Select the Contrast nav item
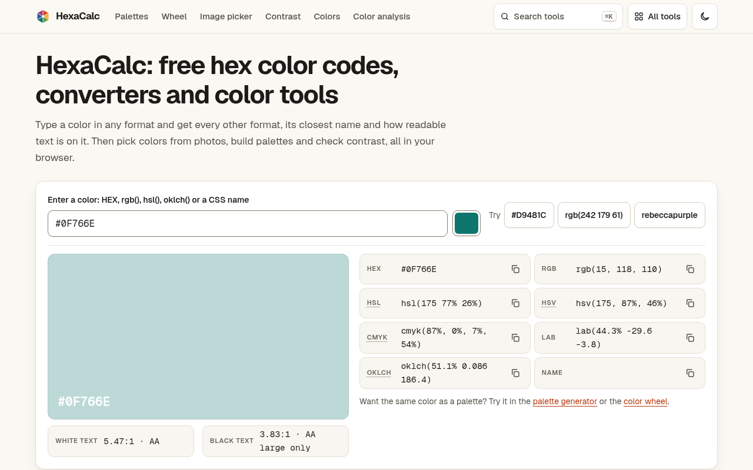The height and width of the screenshot is (470, 753). click(283, 16)
